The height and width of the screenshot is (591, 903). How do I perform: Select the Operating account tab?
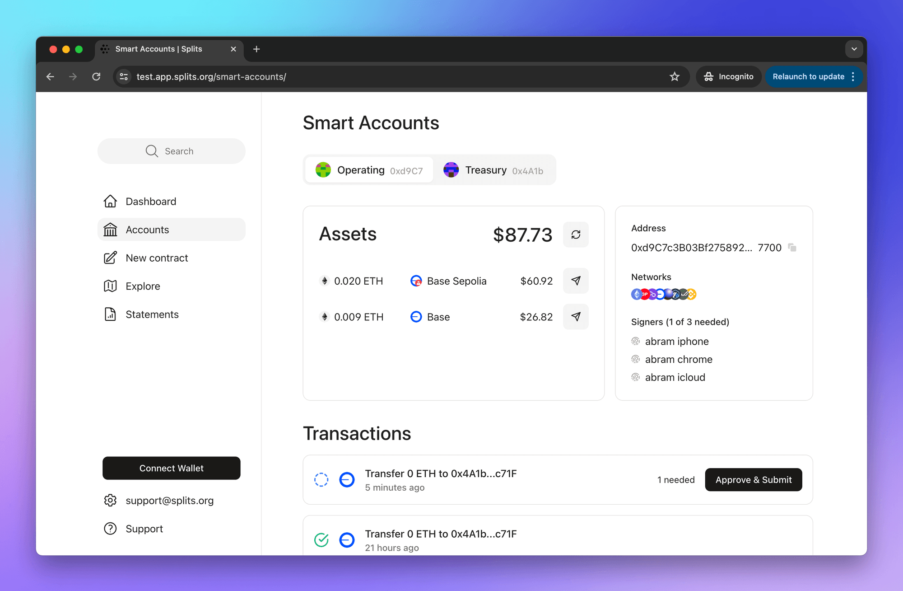point(368,170)
